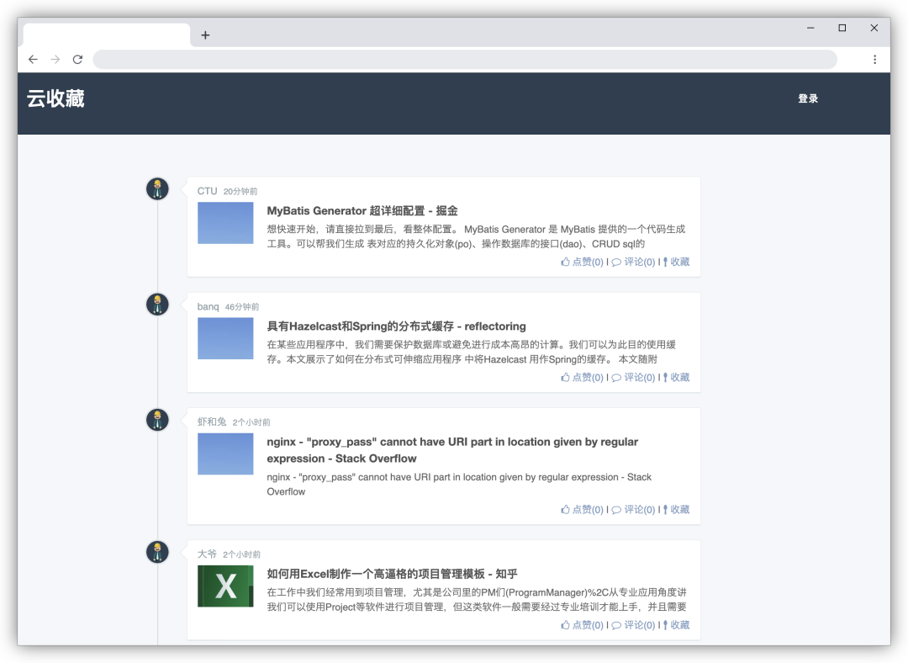Select the blank browser tab
This screenshot has width=908, height=663.
pos(107,34)
